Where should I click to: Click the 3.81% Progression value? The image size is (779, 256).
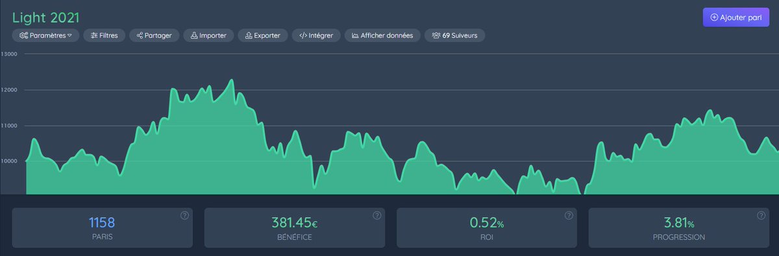(x=678, y=223)
